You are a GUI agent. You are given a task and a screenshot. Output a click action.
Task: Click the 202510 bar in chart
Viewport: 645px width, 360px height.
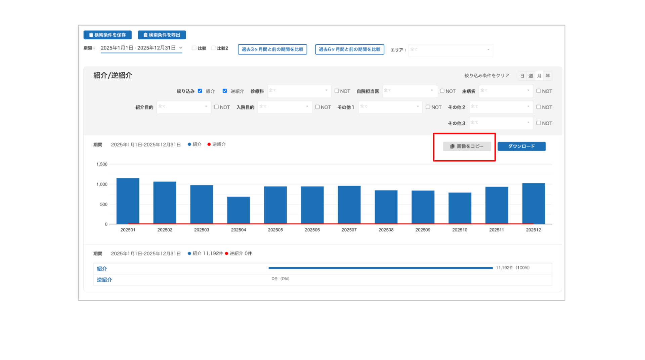(x=460, y=208)
